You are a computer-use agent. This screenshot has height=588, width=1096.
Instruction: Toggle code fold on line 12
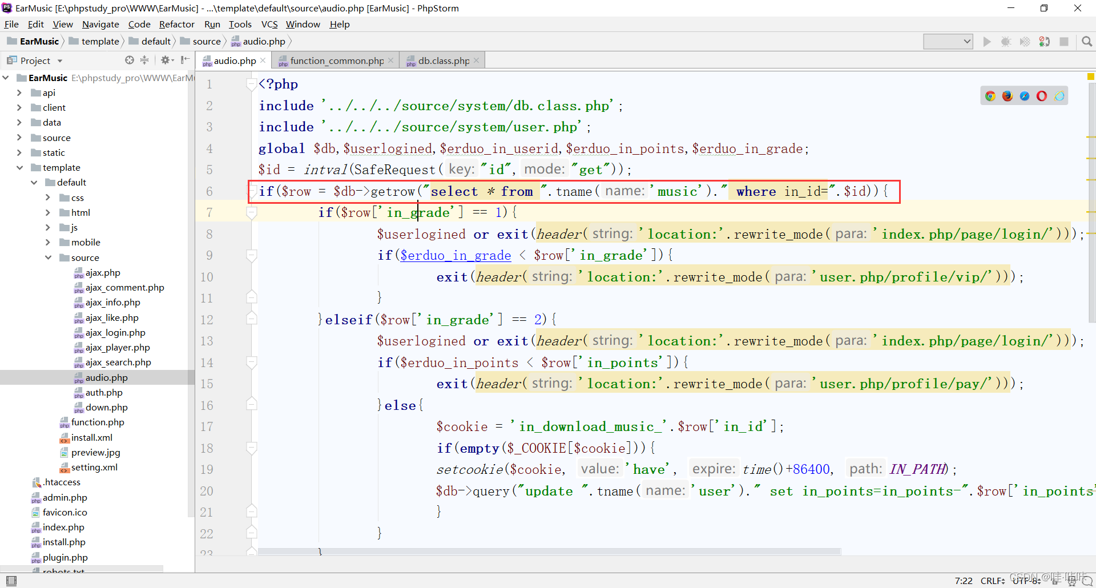click(x=251, y=319)
